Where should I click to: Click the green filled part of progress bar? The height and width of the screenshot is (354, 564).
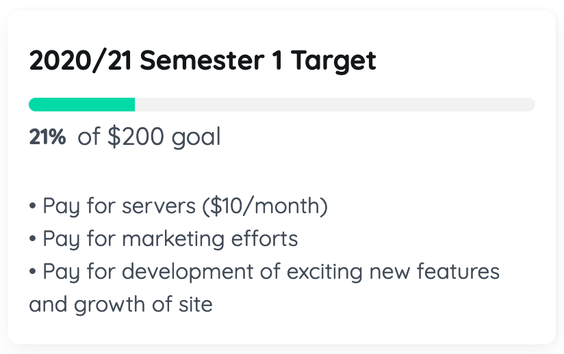click(81, 105)
